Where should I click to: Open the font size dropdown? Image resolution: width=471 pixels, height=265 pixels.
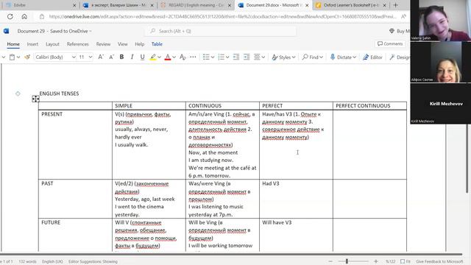91,57
